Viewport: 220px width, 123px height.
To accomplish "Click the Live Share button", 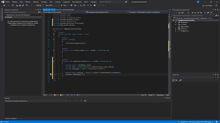I will 207,5.
